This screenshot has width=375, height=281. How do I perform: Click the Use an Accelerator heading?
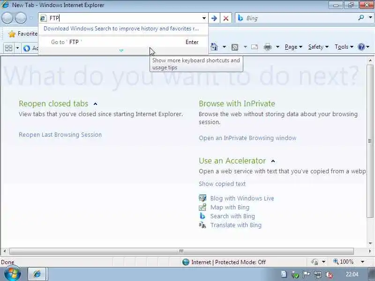click(x=232, y=161)
